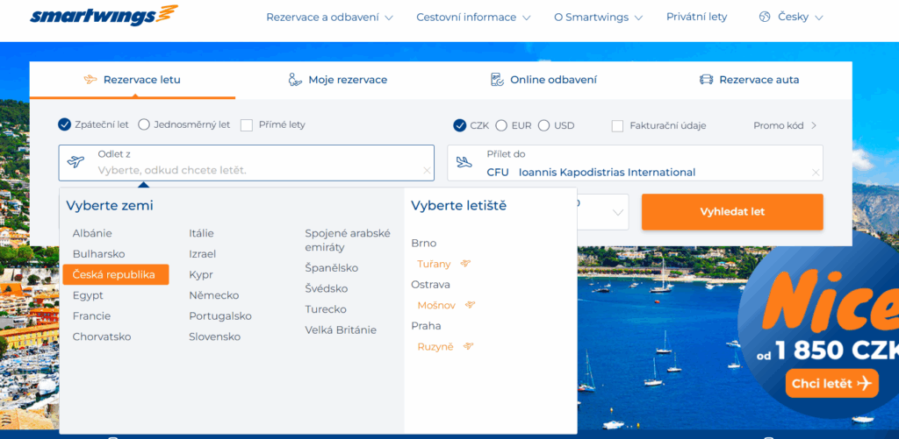899x439 pixels.
Task: Choose Albánie from country list
Action: (92, 233)
